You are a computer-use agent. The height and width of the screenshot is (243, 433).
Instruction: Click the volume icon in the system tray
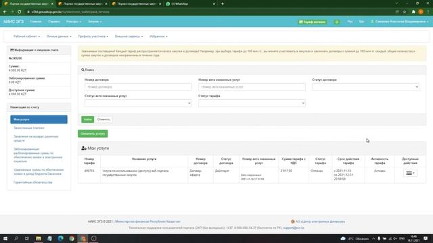point(395,238)
